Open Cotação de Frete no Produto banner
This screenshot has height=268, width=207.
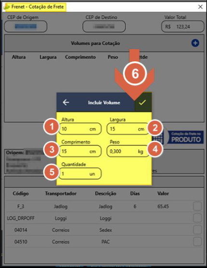pos(186,137)
